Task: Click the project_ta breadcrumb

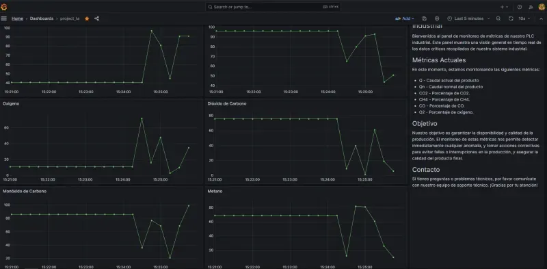Action: click(70, 18)
